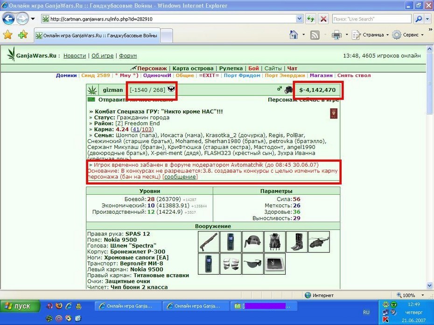The height and width of the screenshot is (325, 434).
Task: Click the сообщение link in ban notice
Action: (180, 177)
